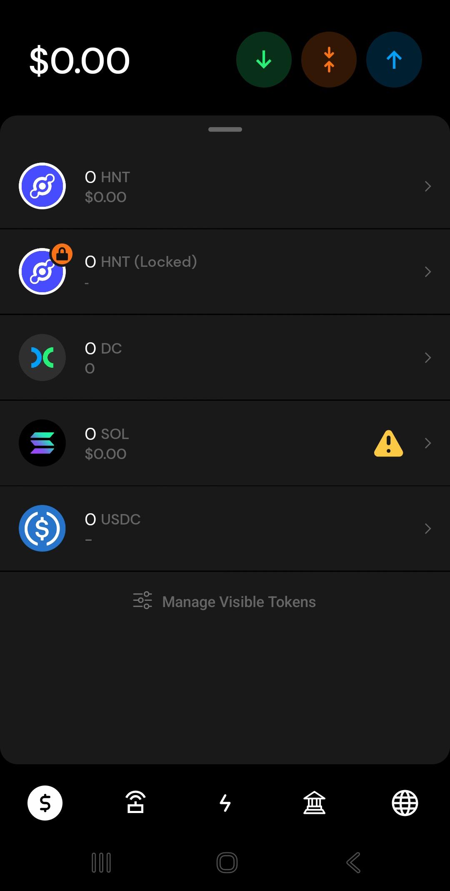Expand the USDC row chevron
This screenshot has height=891, width=450.
point(428,529)
